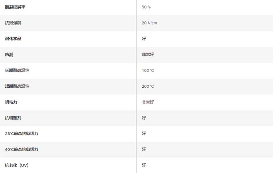Click the 初粘力 property label

click(11, 102)
